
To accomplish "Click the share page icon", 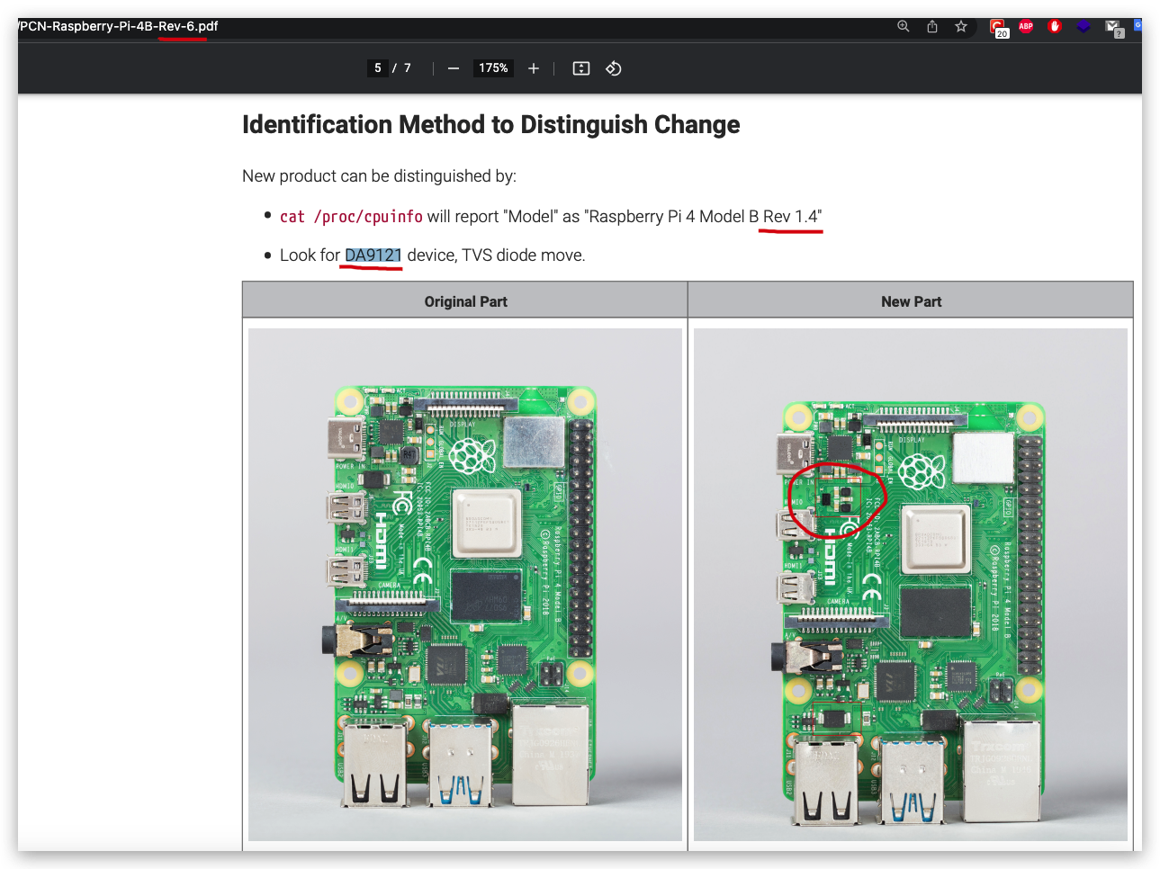I will click(932, 26).
